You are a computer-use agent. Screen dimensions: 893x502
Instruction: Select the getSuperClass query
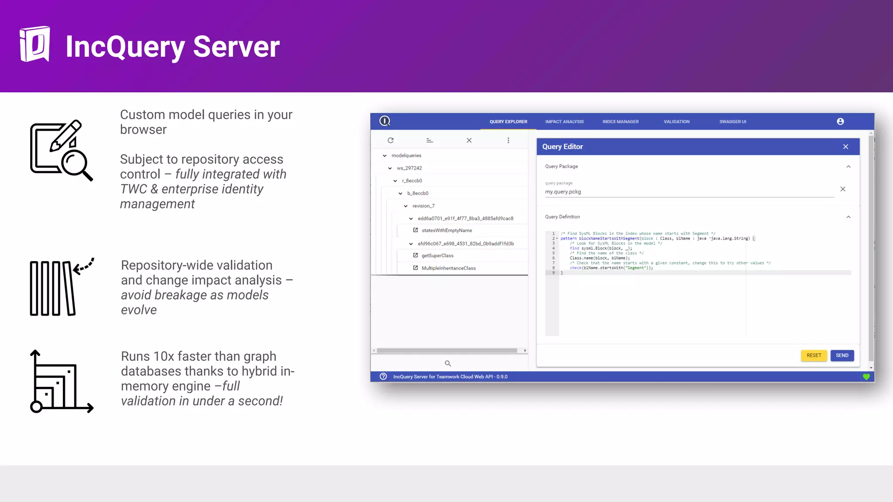coord(437,256)
